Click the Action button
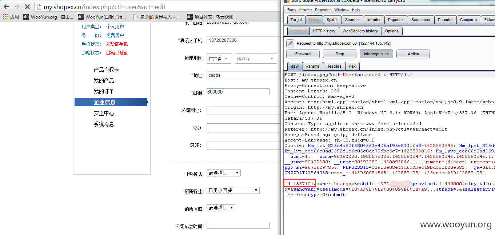Screen dimensions: 495x235 pos(413,54)
